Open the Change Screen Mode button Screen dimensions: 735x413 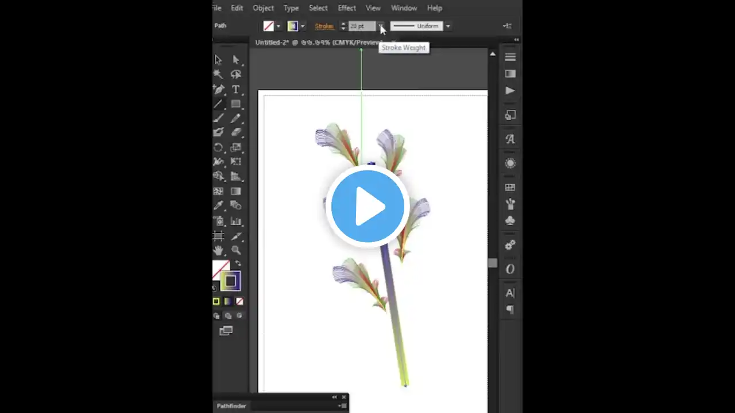226,330
